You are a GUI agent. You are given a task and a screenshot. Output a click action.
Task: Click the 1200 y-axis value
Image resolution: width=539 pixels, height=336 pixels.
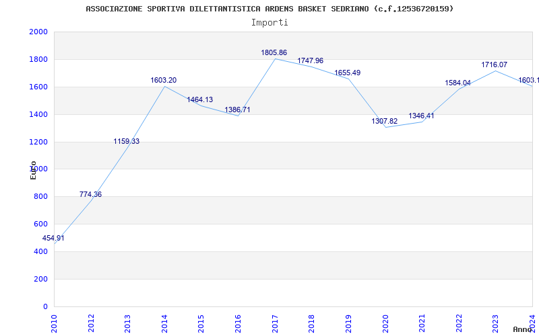tap(38, 142)
